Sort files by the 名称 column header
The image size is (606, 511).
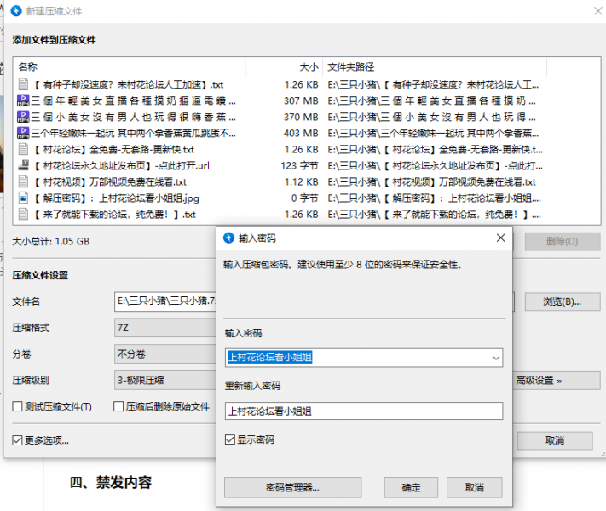pyautogui.click(x=28, y=66)
